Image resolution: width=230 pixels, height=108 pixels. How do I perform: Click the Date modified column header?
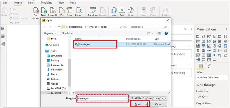tap(133, 39)
